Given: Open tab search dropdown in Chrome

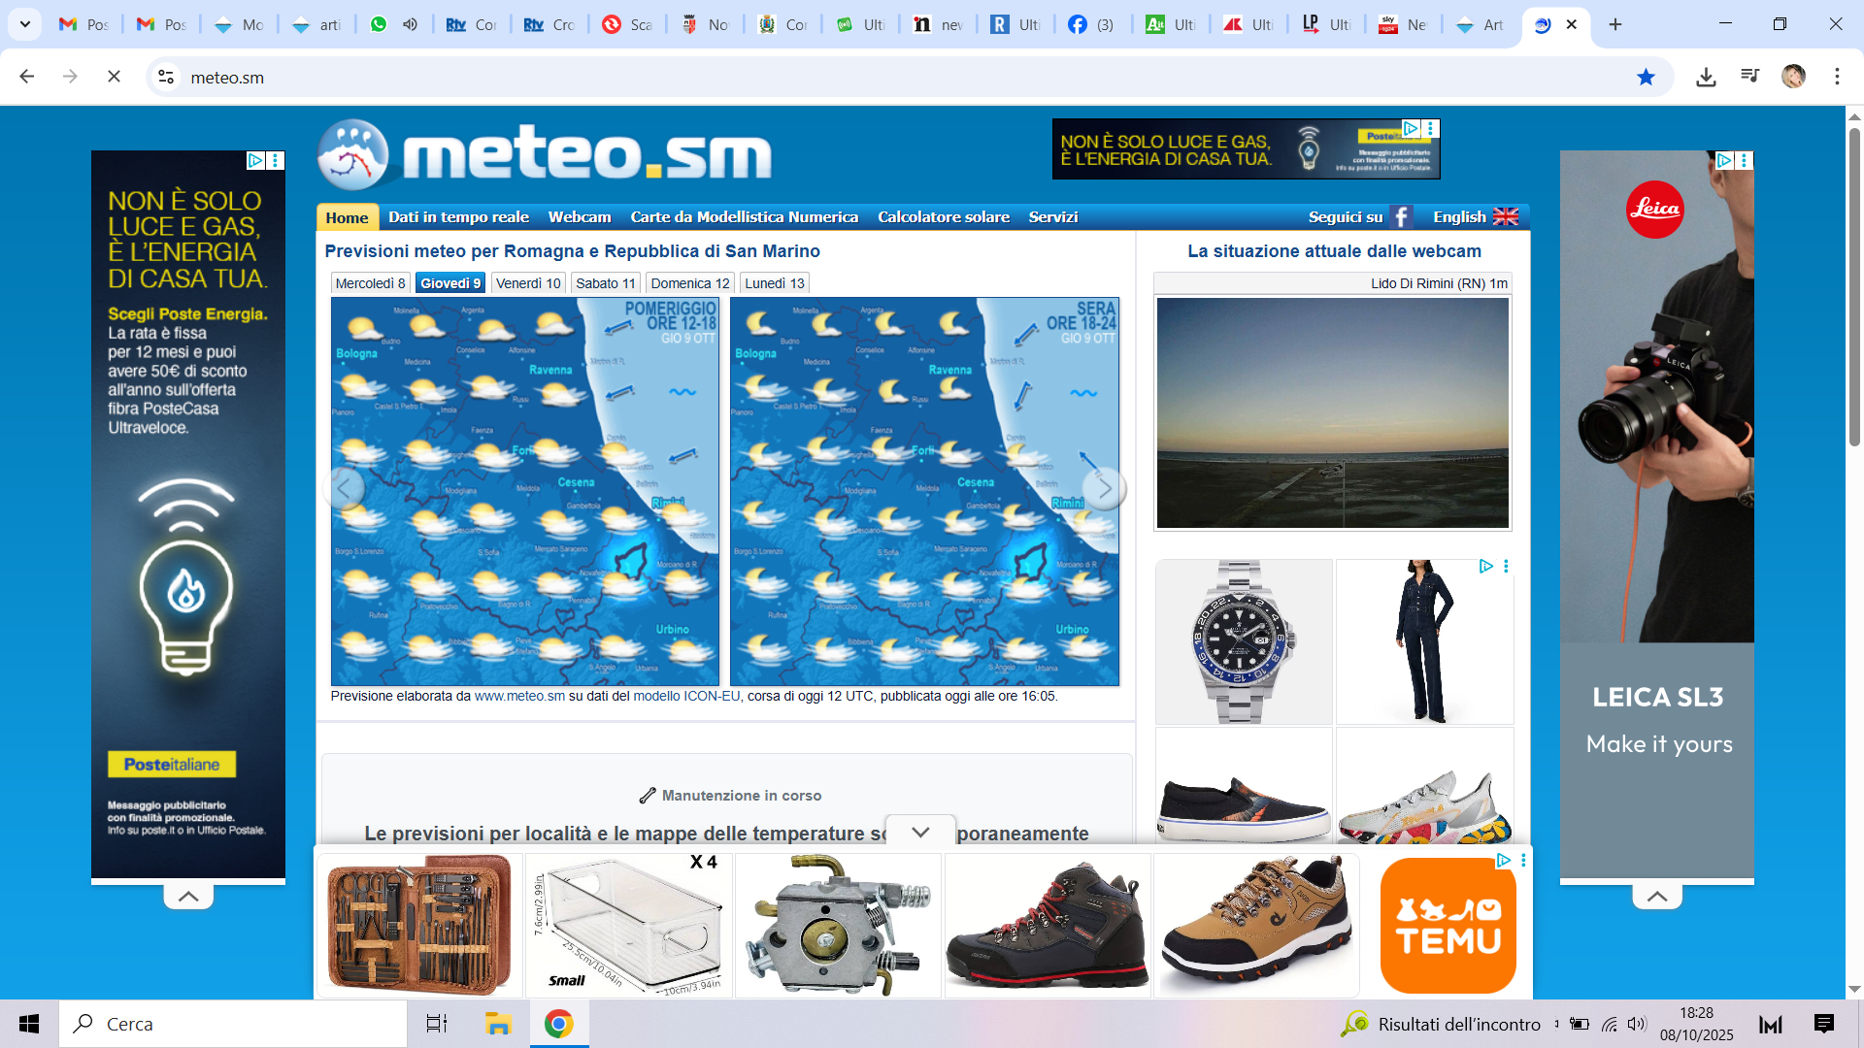Looking at the screenshot, I should (24, 24).
